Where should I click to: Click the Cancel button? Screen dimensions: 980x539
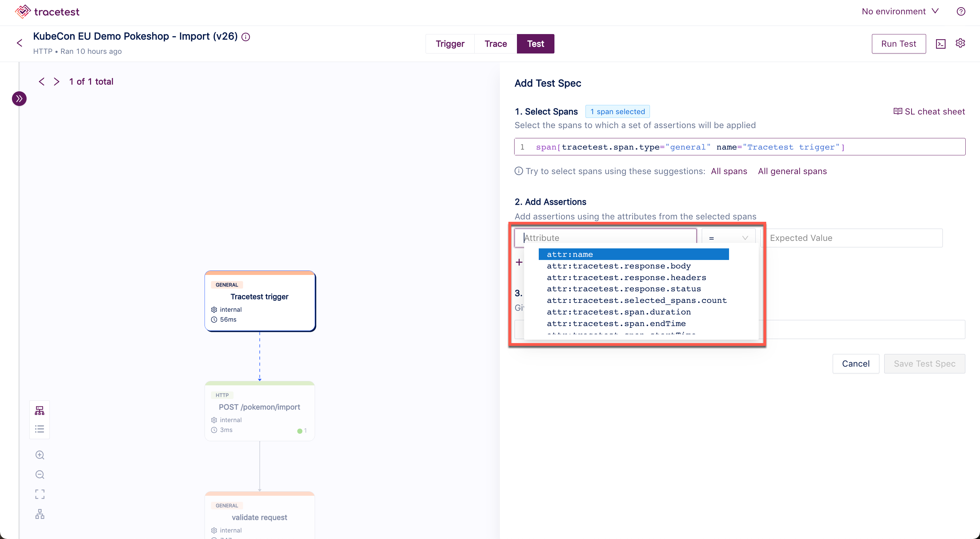coord(855,364)
